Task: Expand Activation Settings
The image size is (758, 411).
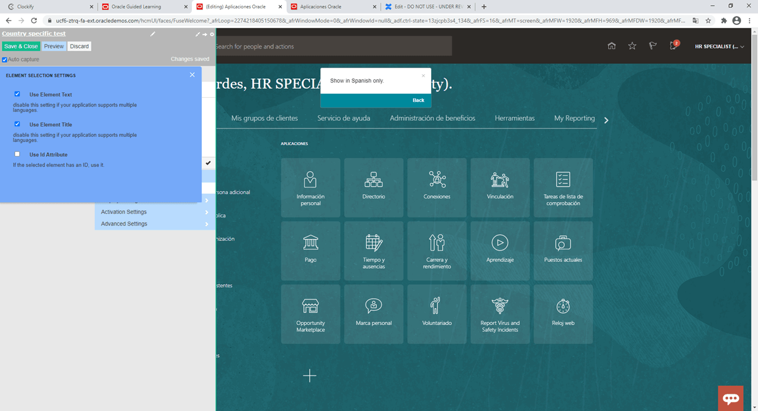Action: pos(123,211)
